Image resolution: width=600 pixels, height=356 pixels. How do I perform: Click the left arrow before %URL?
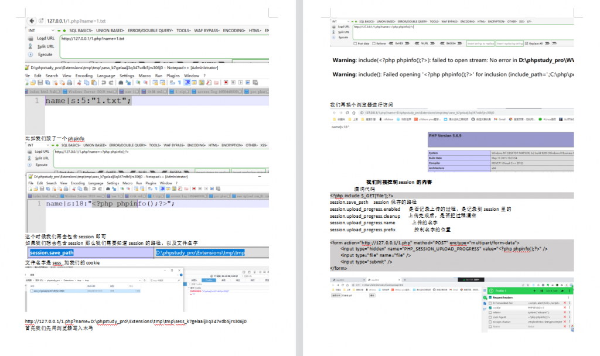pos(417,43)
